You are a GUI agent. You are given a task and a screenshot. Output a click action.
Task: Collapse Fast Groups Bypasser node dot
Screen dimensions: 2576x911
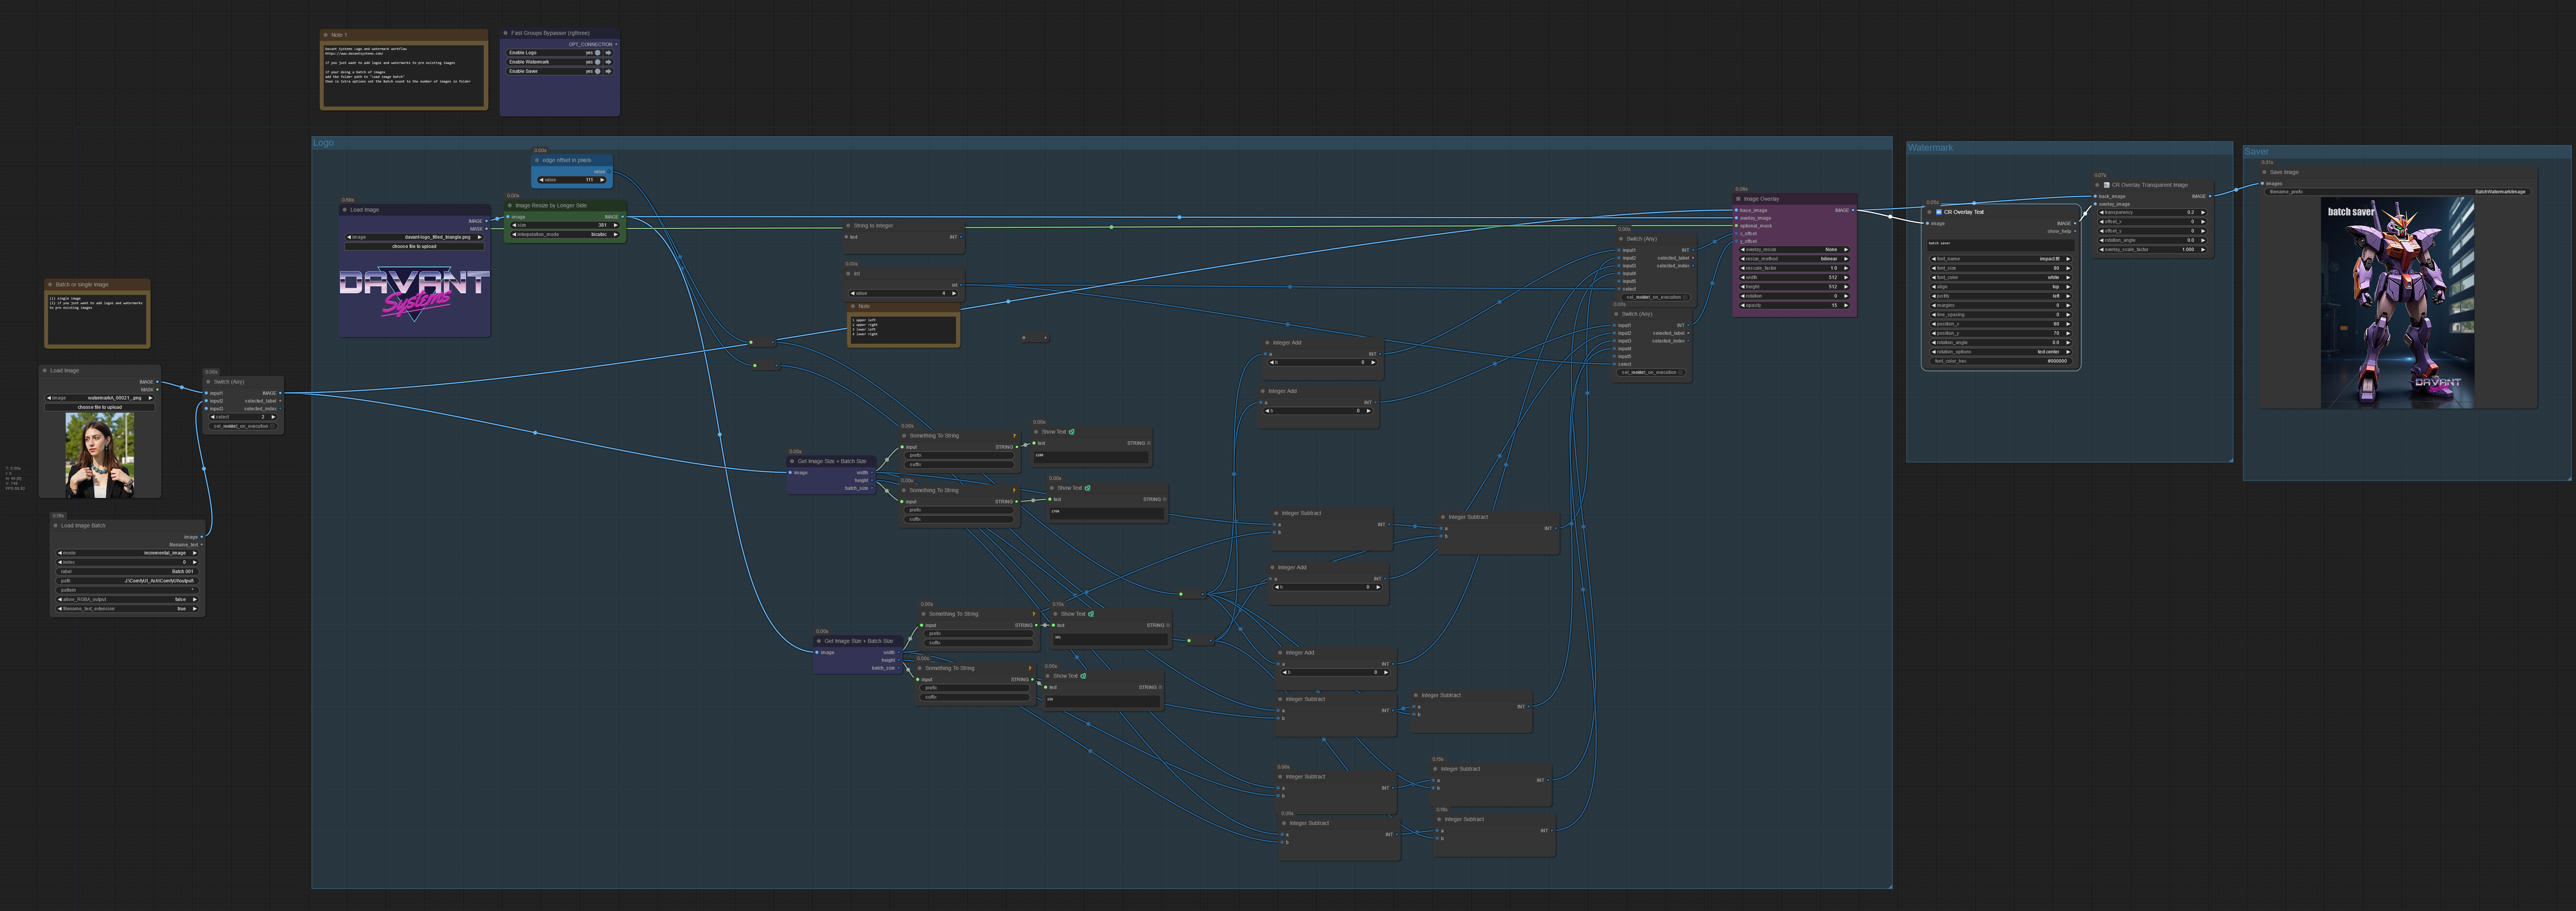(506, 33)
